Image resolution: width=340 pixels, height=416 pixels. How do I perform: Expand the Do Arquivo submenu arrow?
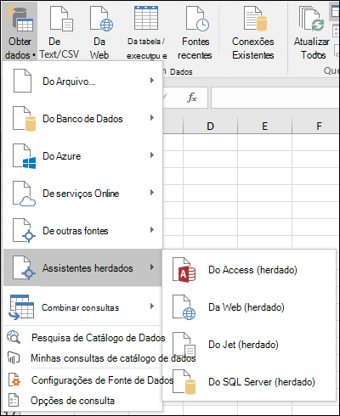pyautogui.click(x=152, y=81)
